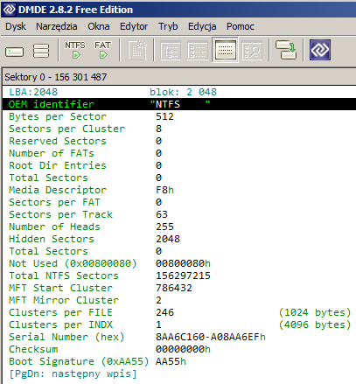Click the new file with sparkle icon
Viewport: 356px width, 384px height.
(137, 50)
